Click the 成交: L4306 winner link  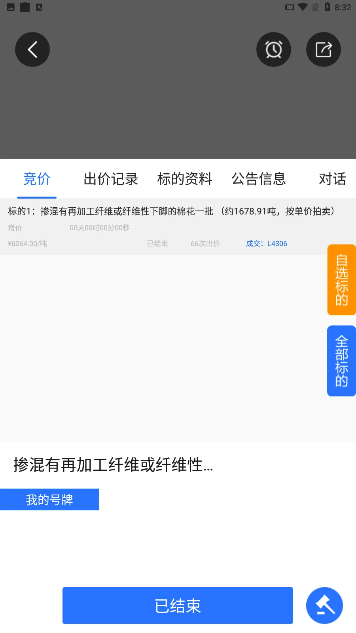click(266, 244)
